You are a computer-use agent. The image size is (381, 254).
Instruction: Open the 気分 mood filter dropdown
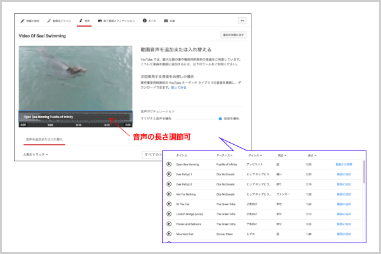tap(282, 156)
